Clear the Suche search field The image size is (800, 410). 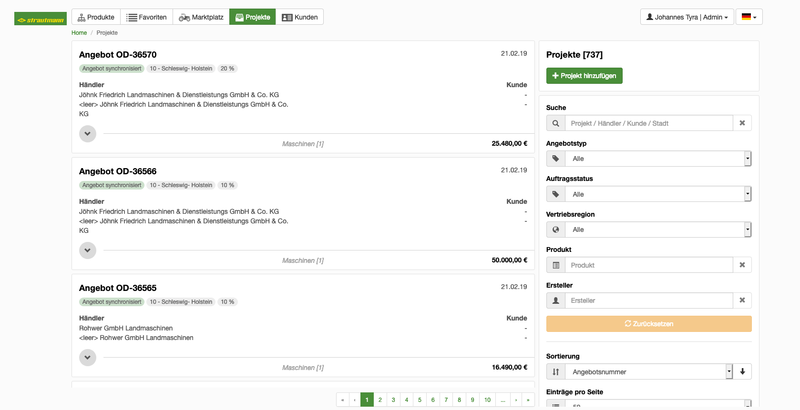(742, 123)
